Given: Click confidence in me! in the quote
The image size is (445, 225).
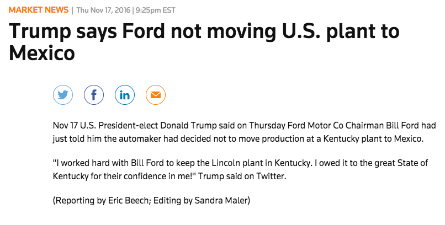Looking at the screenshot, I should tap(159, 176).
